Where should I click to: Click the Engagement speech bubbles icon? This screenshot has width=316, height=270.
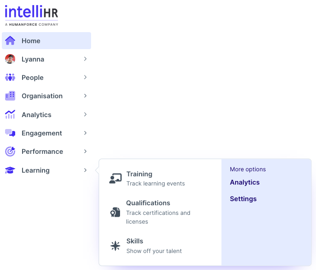click(x=10, y=133)
